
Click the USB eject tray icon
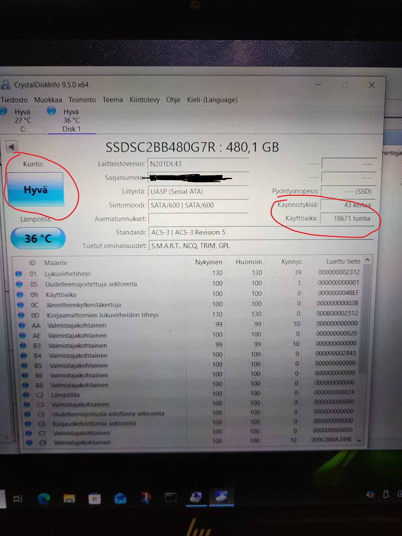(x=386, y=495)
